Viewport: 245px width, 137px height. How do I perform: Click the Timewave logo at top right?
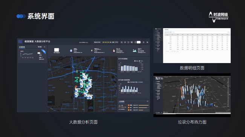click(219, 17)
